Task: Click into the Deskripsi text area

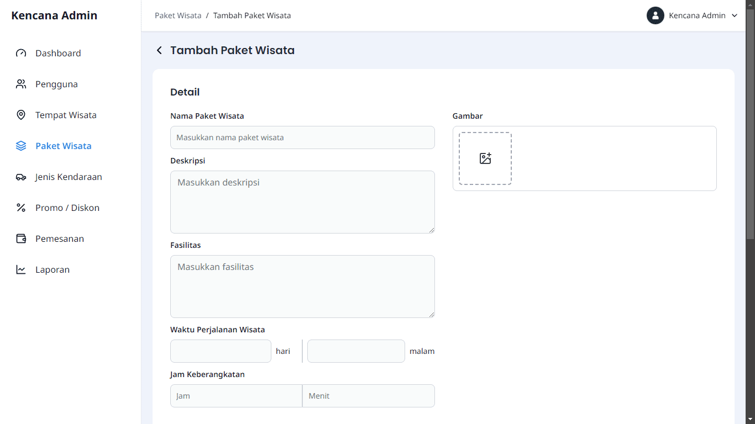Action: pyautogui.click(x=302, y=202)
